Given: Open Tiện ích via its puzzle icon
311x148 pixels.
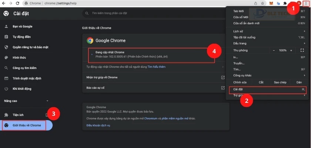Looking at the screenshot, I should pyautogui.click(x=6, y=115).
